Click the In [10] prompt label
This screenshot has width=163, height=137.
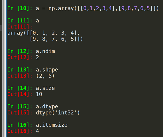click(20, 8)
